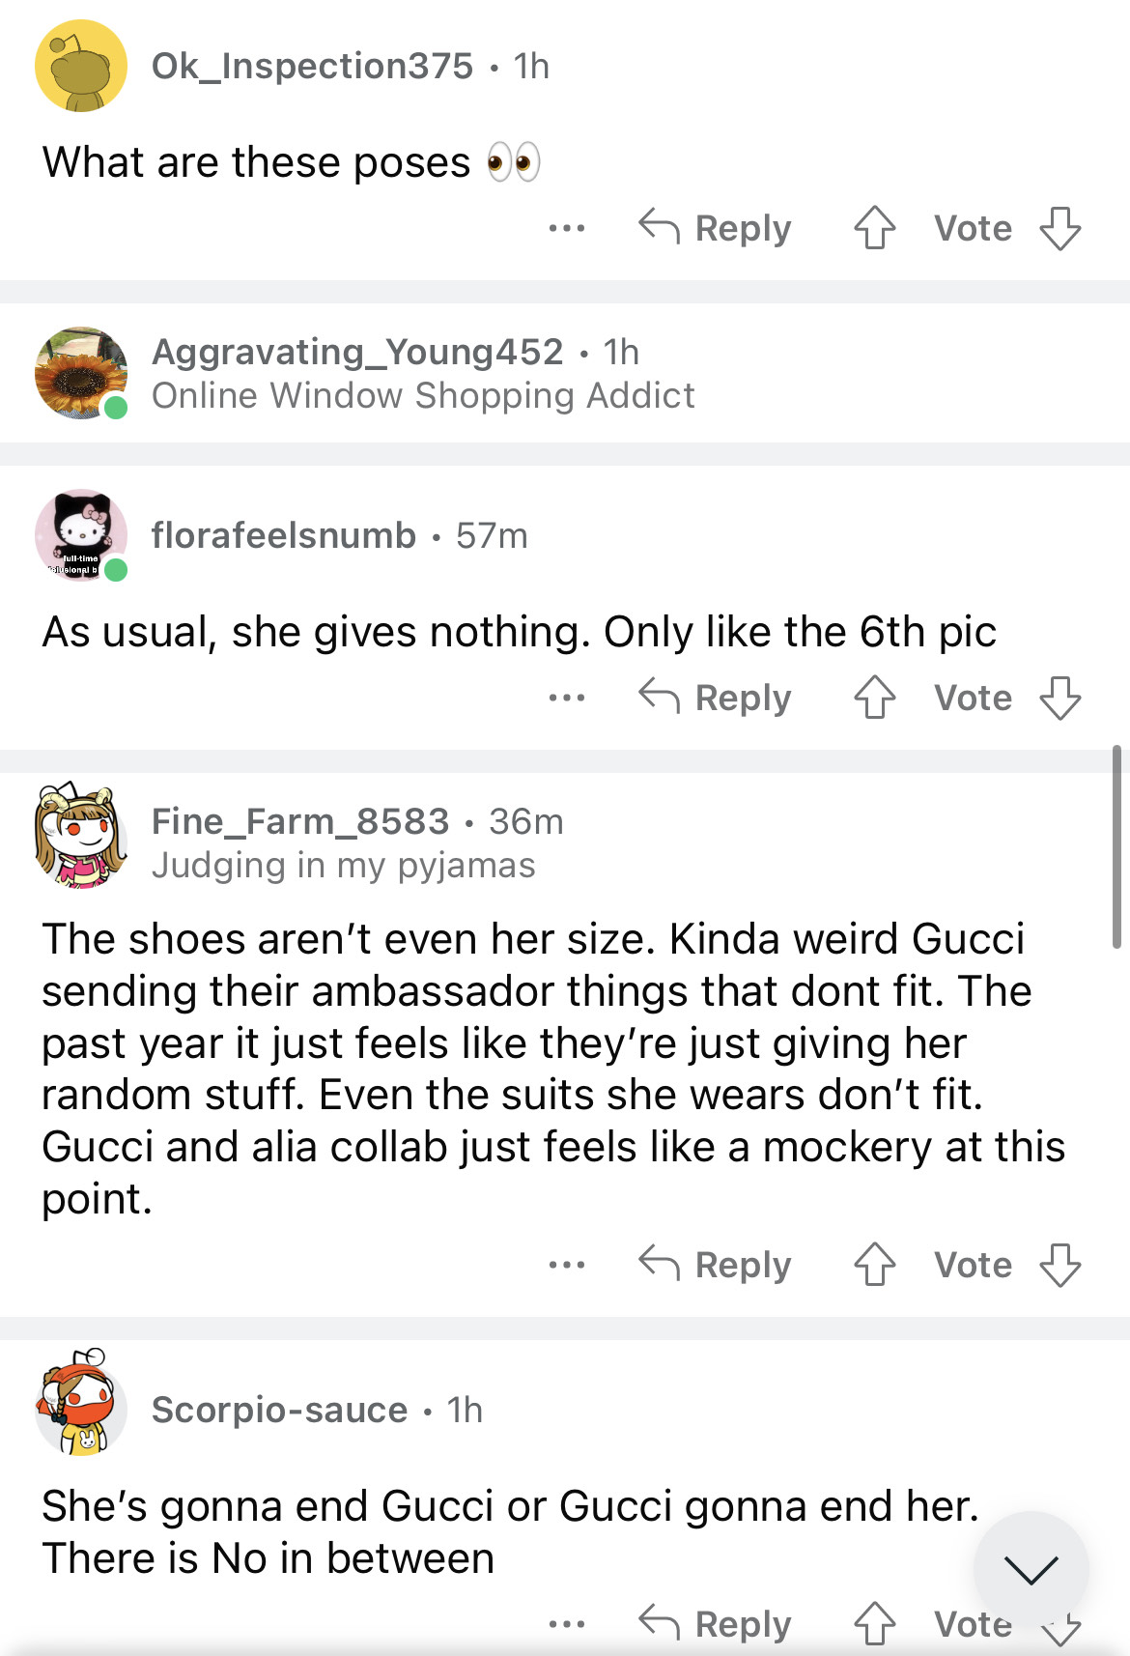Downvote Fine_Farm_8583's Gucci comment
This screenshot has width=1130, height=1656.
click(x=1059, y=1265)
